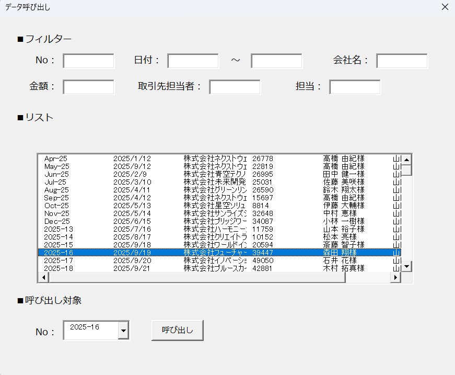Click company 株式会社未来開発
Screen dimensions: 455x375
point(215,182)
